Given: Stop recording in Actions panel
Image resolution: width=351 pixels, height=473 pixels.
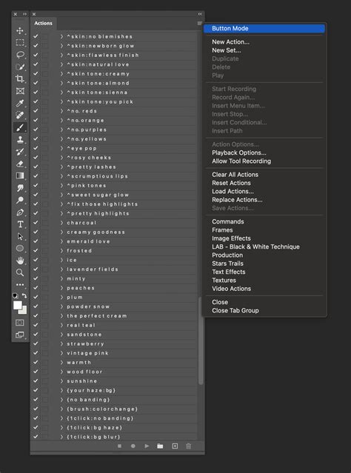Looking at the screenshot, I should tap(119, 446).
